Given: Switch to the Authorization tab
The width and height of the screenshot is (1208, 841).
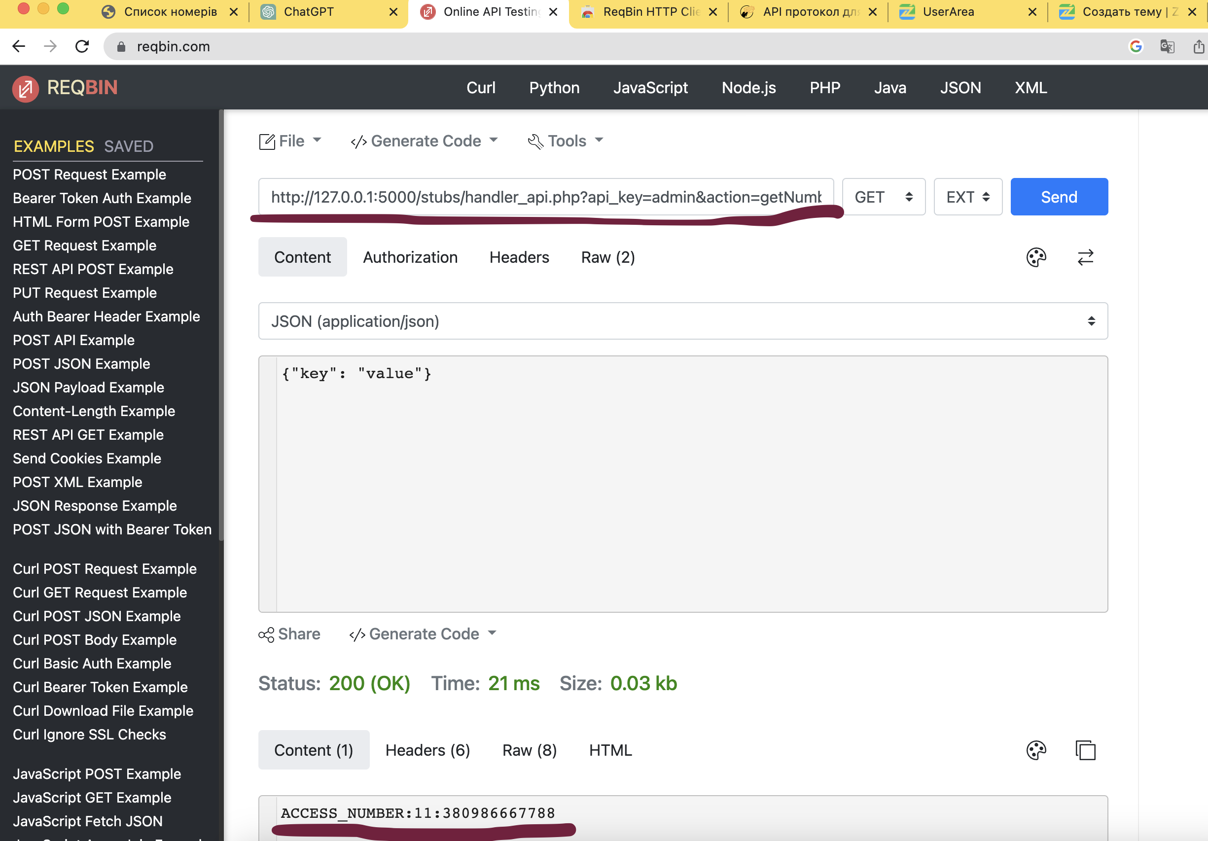Looking at the screenshot, I should click(x=410, y=257).
